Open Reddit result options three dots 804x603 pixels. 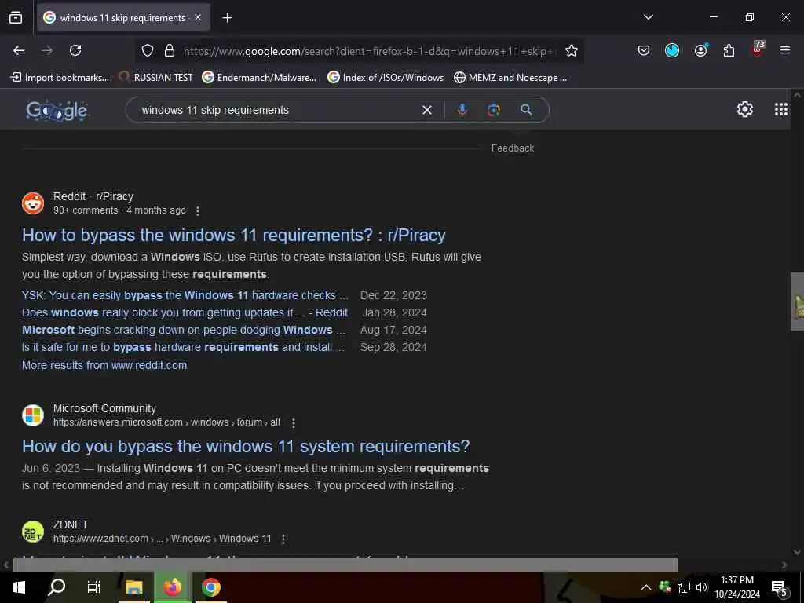click(x=197, y=210)
